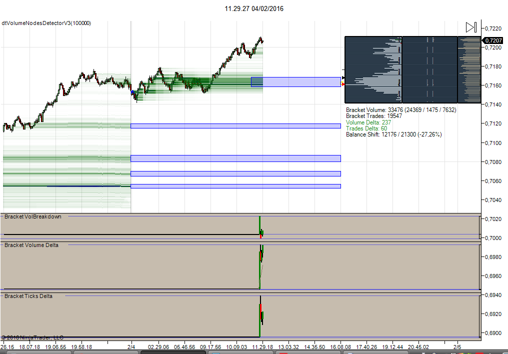The width and height of the screenshot is (508, 354).
Task: Click the green Trades Delta: 60 text
Action: (x=366, y=128)
